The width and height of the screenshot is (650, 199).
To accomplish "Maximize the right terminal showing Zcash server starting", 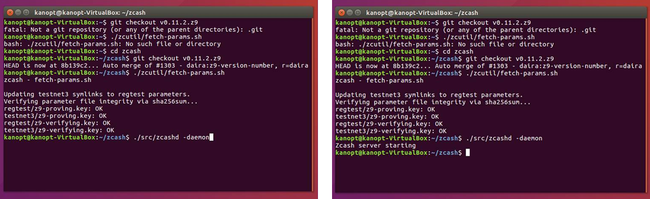I will click(359, 11).
